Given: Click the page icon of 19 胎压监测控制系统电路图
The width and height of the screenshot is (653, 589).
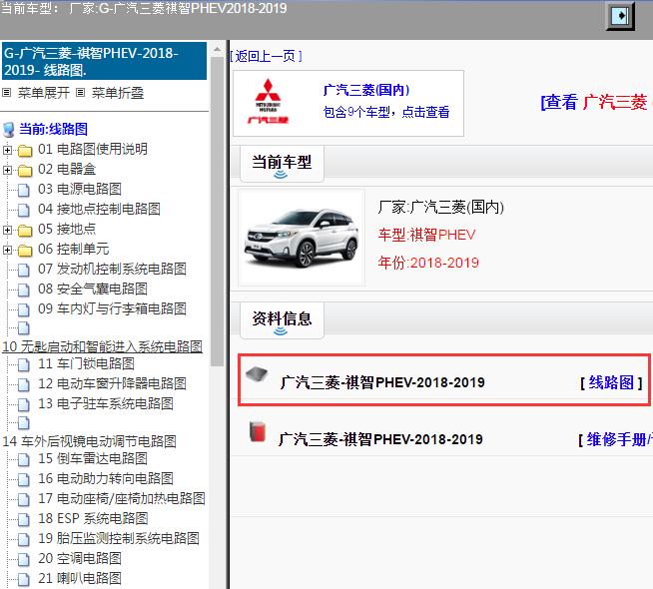Looking at the screenshot, I should coord(24,539).
